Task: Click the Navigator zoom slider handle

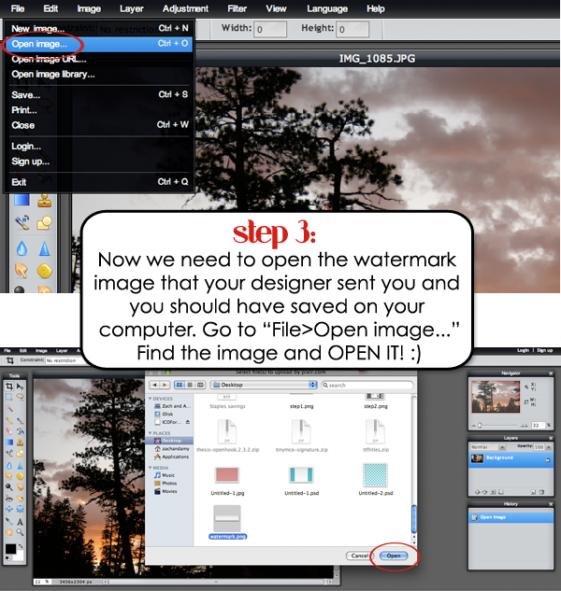Action: pos(480,425)
